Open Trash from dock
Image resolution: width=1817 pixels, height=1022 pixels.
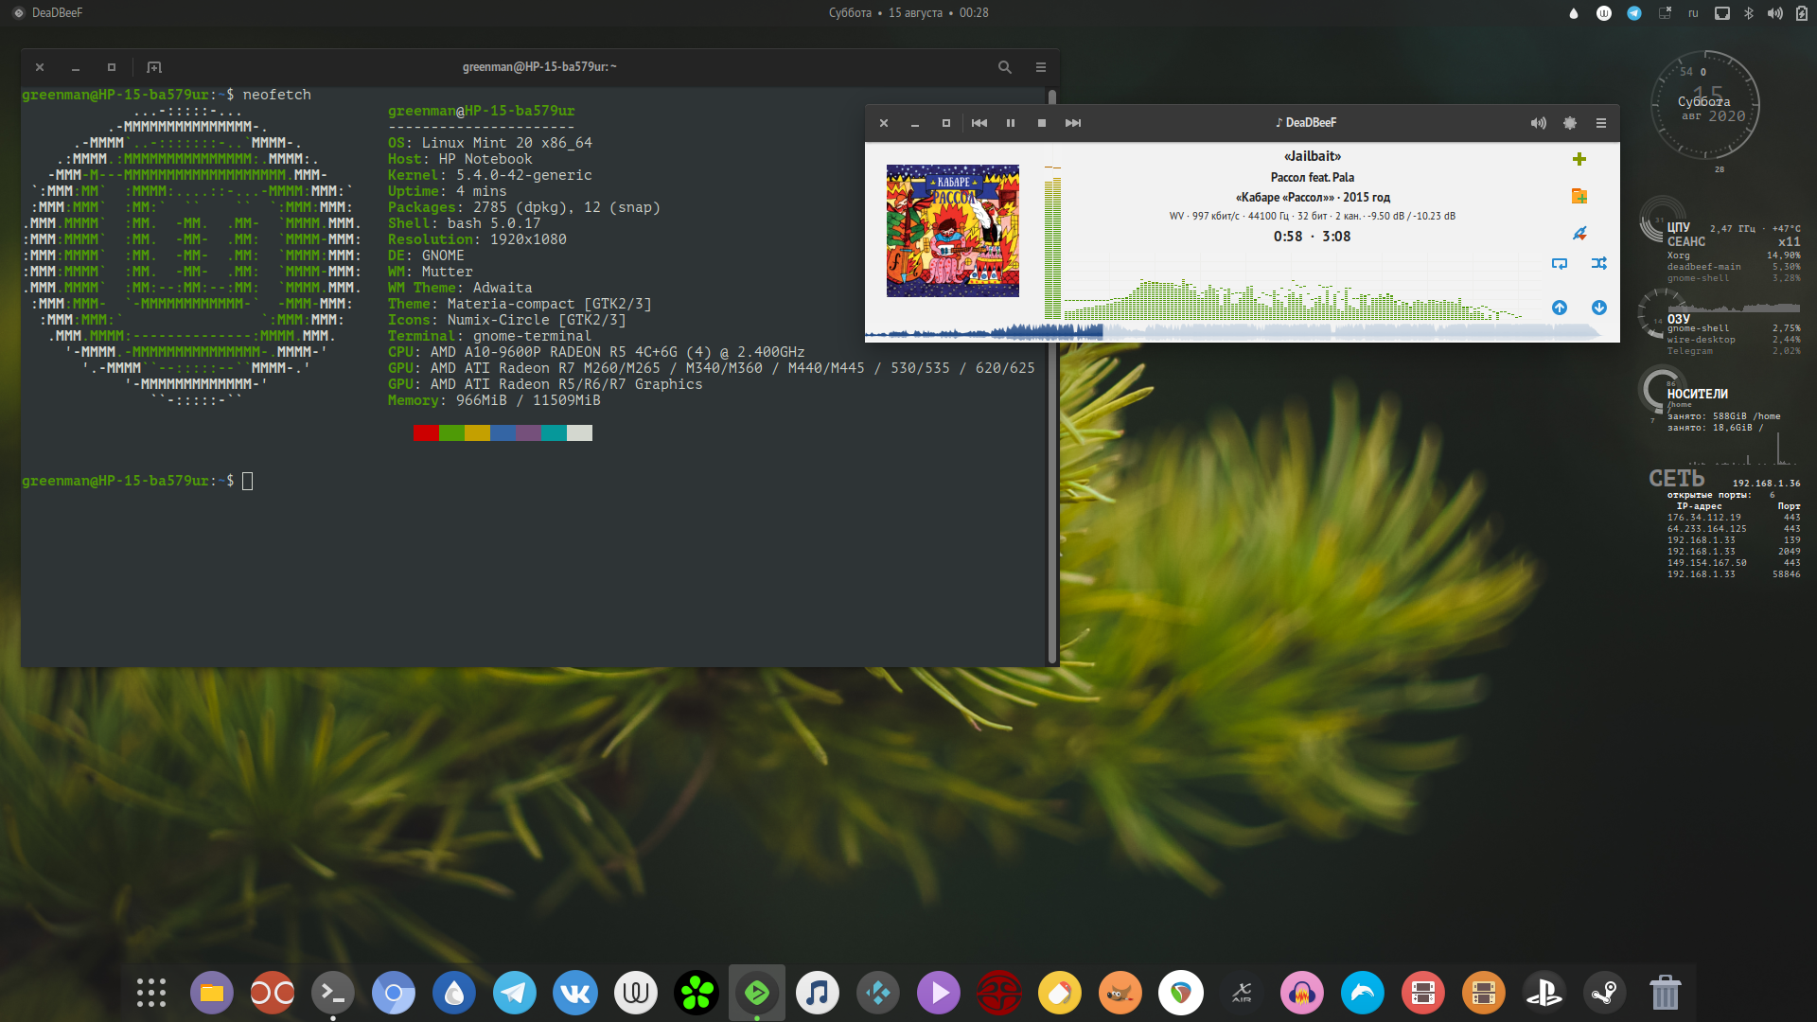coord(1666,993)
